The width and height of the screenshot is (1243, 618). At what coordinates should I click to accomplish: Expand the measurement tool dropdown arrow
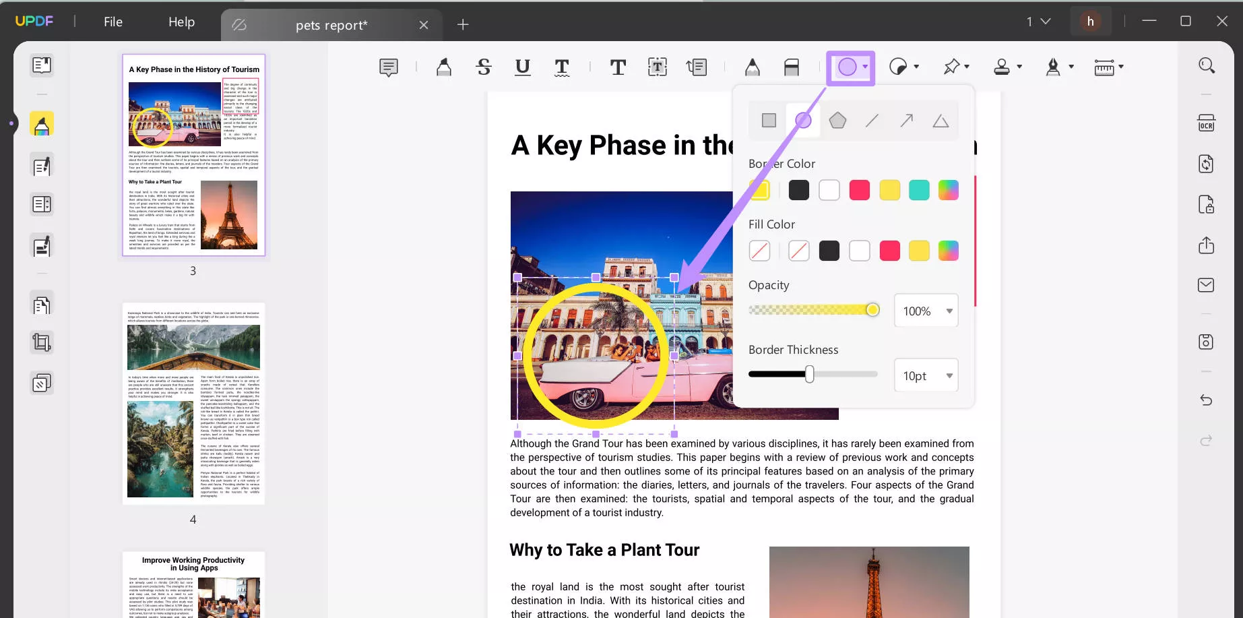click(1121, 66)
